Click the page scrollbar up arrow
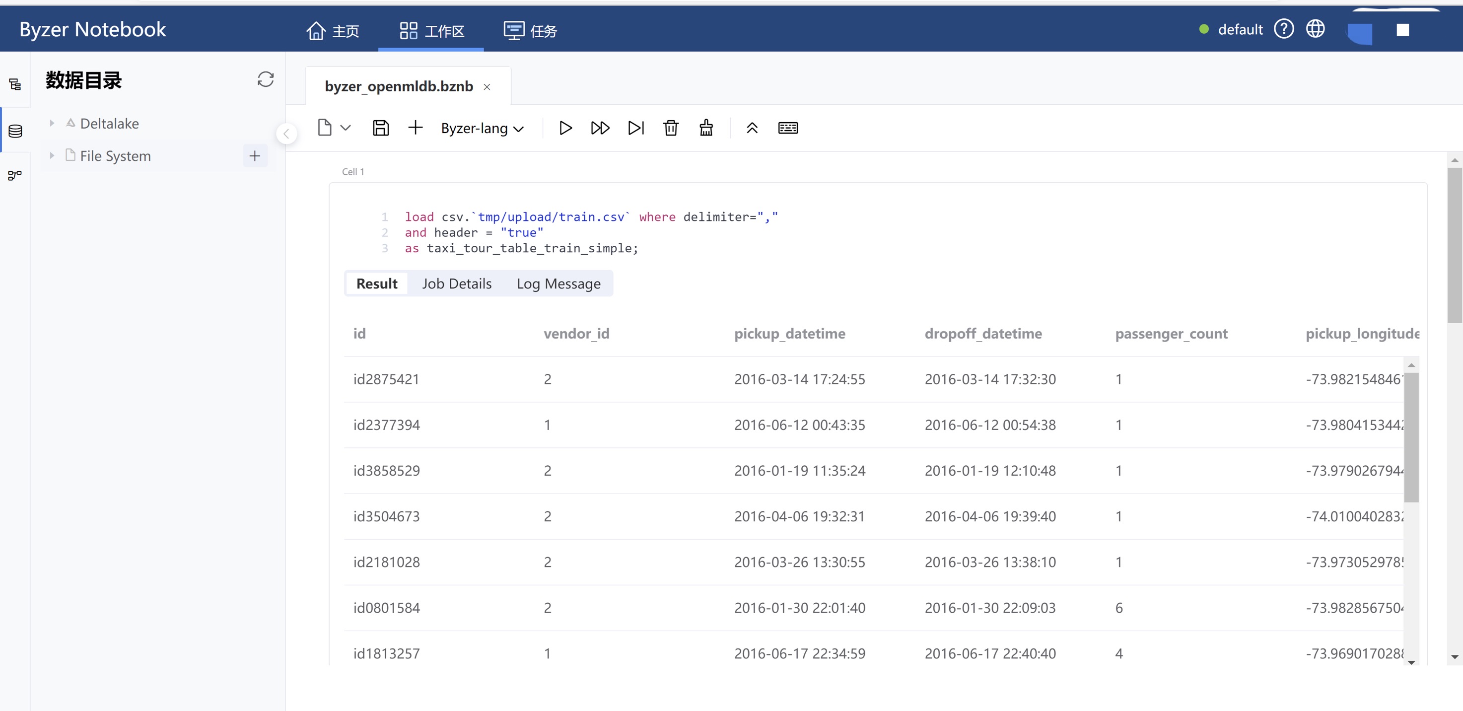1463x711 pixels. coord(1455,160)
